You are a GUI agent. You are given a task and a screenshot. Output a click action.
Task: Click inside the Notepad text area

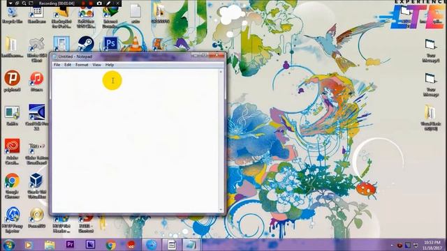(135, 141)
